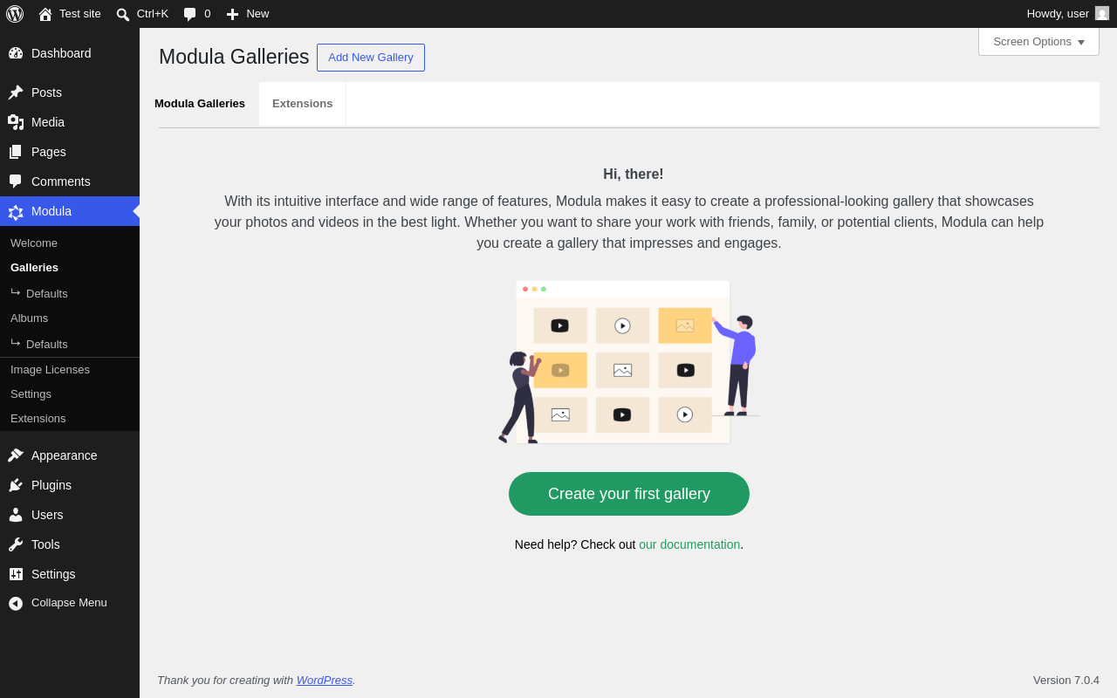Click the Modula Galleries page heading
1117x698 pixels.
[234, 57]
